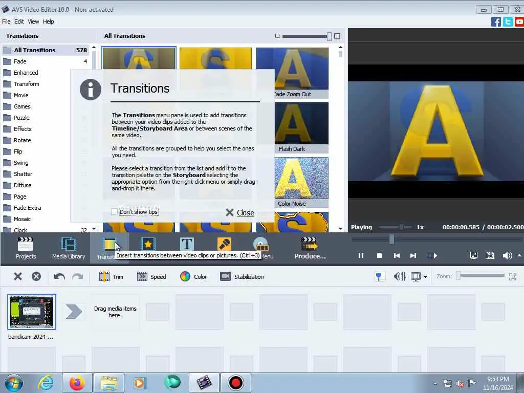The height and width of the screenshot is (393, 524).
Task: Open the Media Library pane
Action: [69, 248]
